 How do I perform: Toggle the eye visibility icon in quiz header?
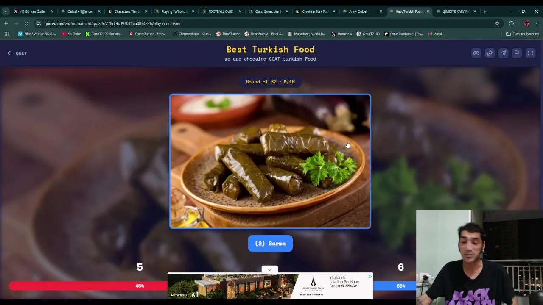coord(476,53)
